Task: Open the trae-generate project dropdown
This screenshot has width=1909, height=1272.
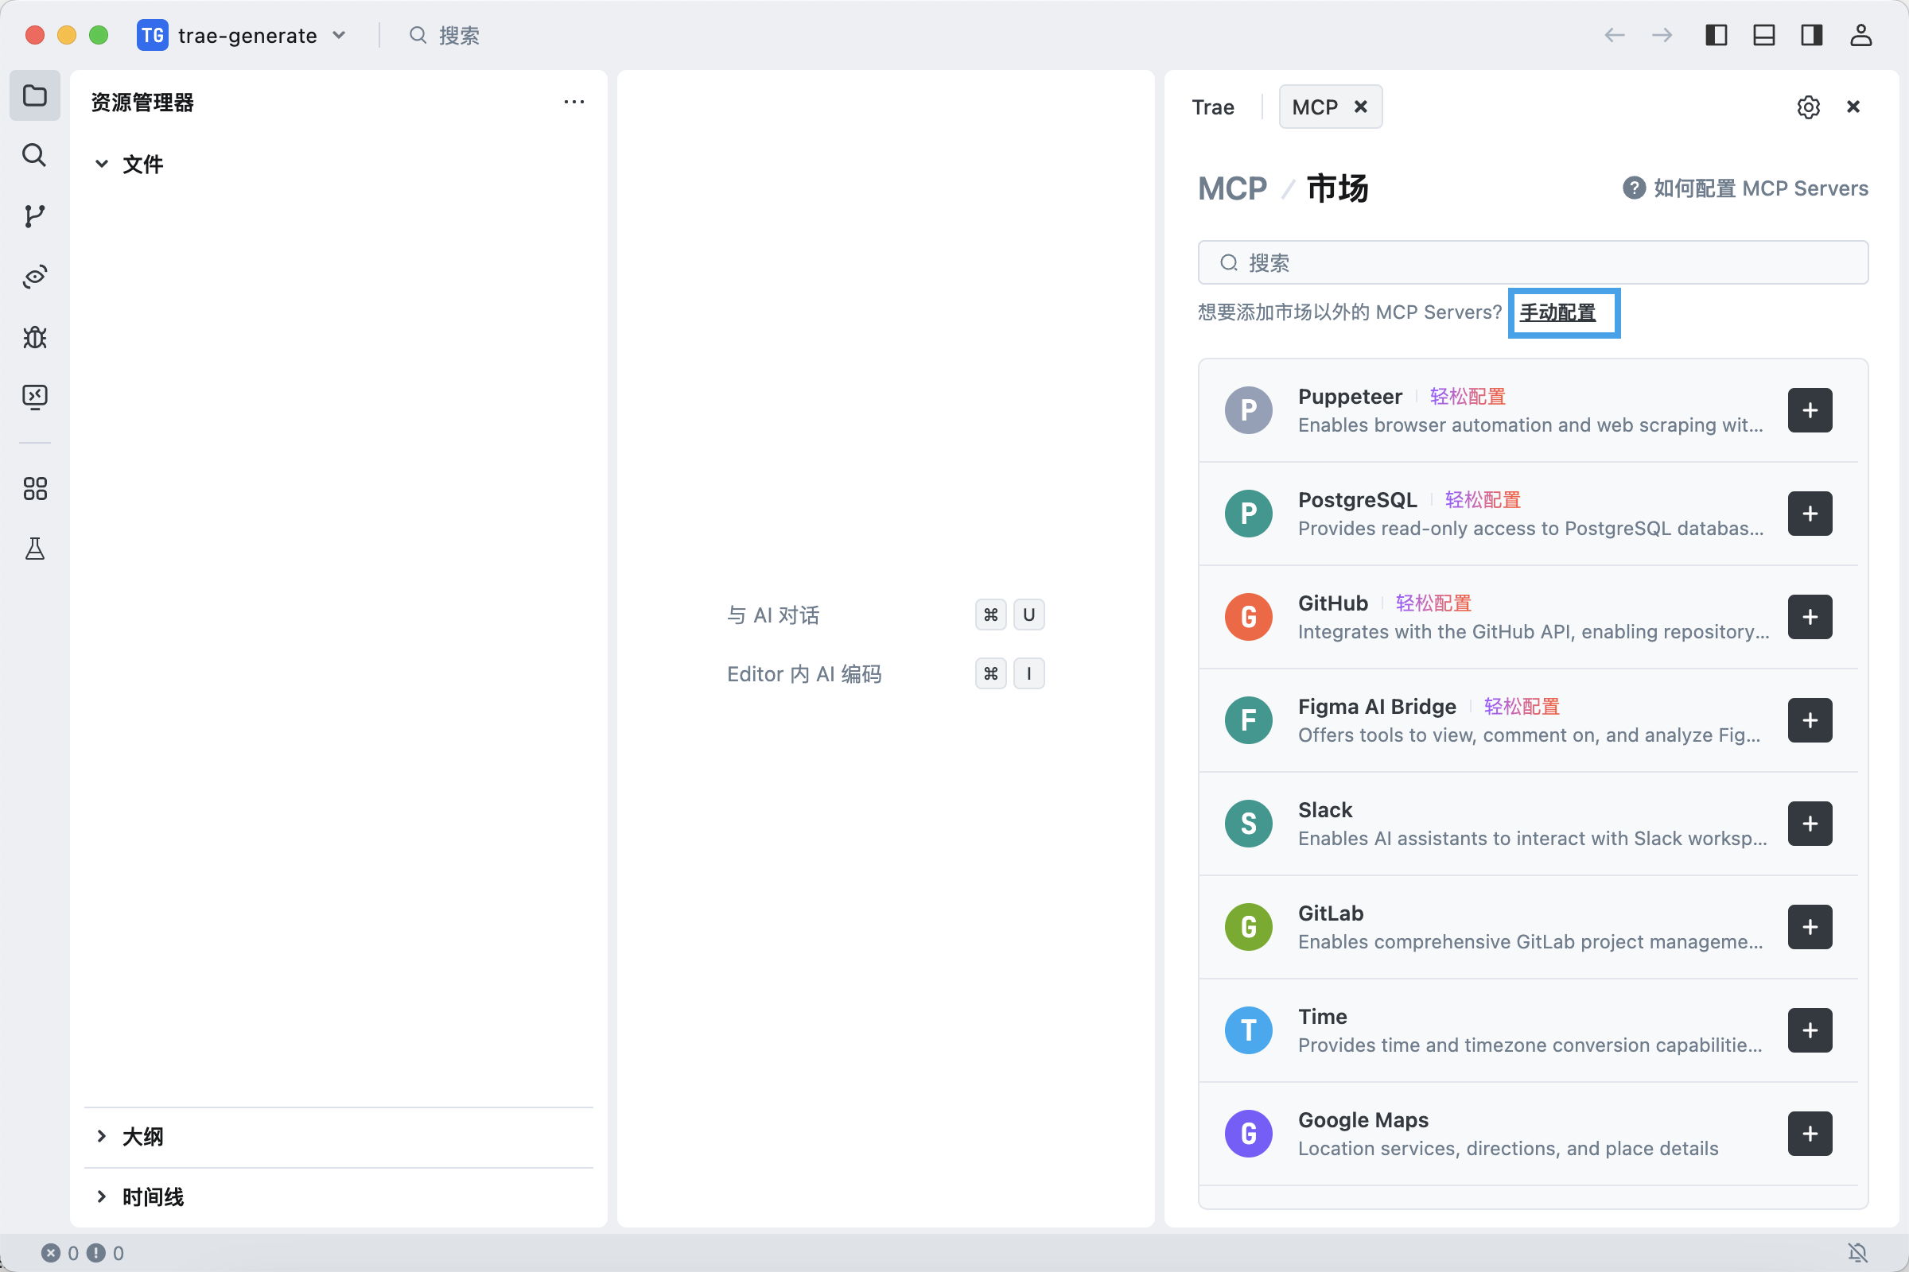Action: point(246,35)
